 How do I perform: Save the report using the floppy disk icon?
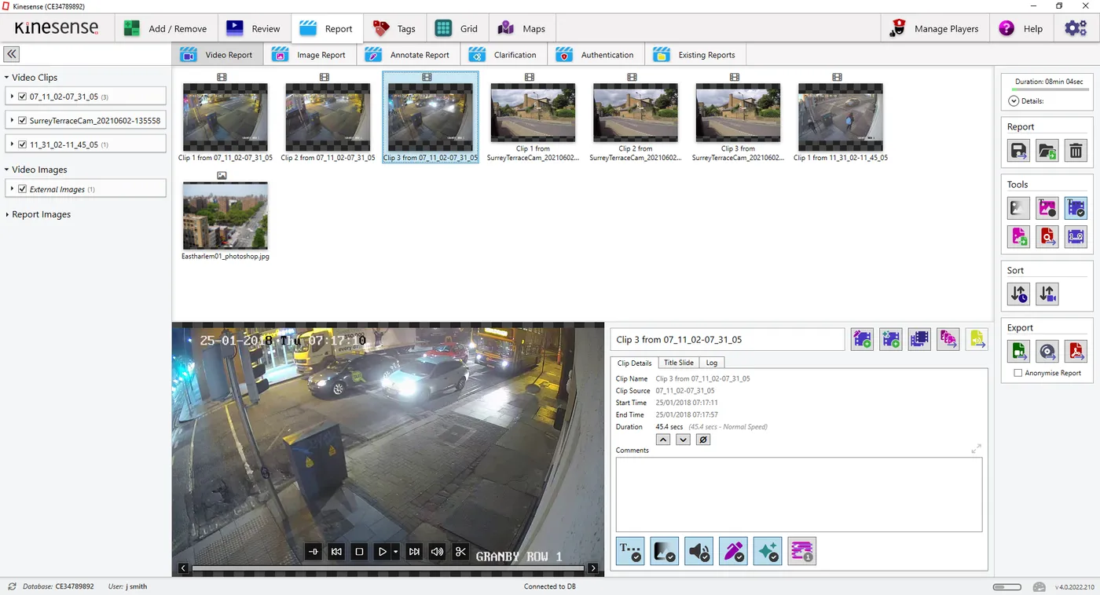click(x=1019, y=151)
